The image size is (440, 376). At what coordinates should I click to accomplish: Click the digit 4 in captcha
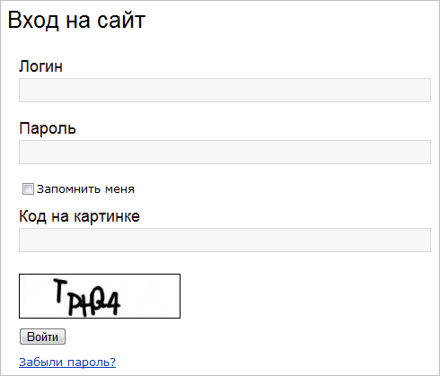(x=112, y=302)
